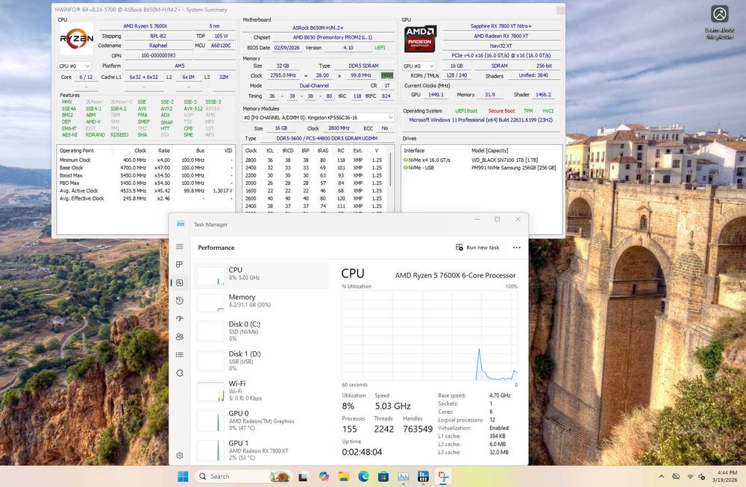
Task: Click PM991 NVMe Samsung 256GB drive row
Action: pos(481,168)
